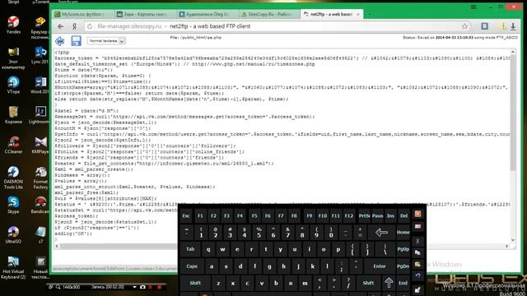This screenshot has height=296, width=527.
Task: Open the Normal textarea dropdown
Action: pyautogui.click(x=106, y=41)
